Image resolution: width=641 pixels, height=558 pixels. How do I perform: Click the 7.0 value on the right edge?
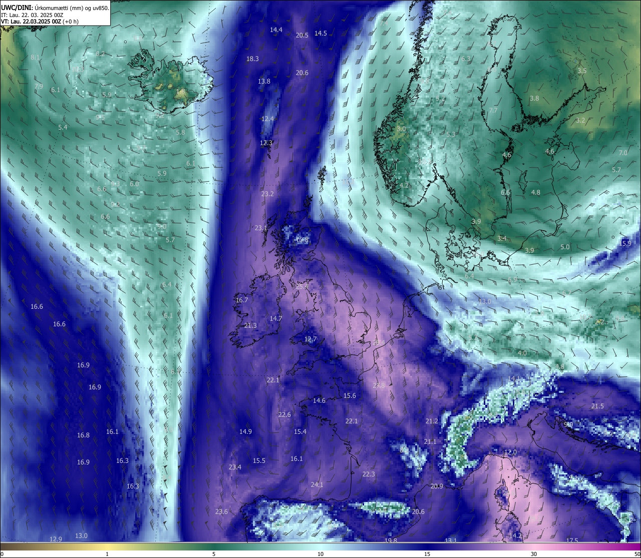623,153
